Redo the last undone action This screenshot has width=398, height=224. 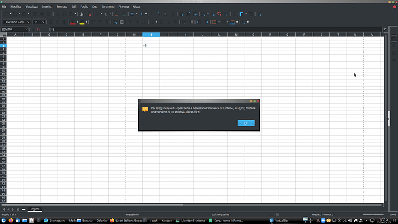(106, 14)
